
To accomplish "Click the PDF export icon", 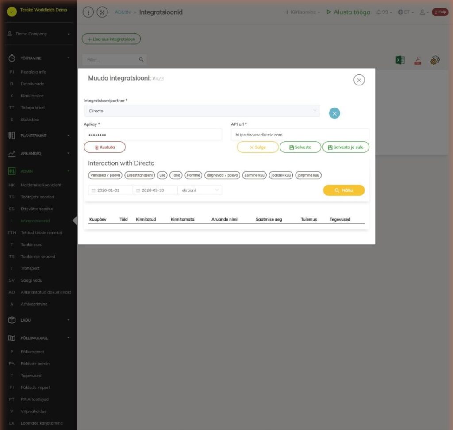I will coord(418,60).
